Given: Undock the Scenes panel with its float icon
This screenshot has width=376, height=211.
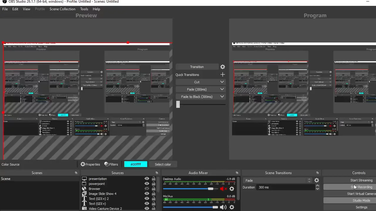Looking at the screenshot, I should [x=76, y=173].
